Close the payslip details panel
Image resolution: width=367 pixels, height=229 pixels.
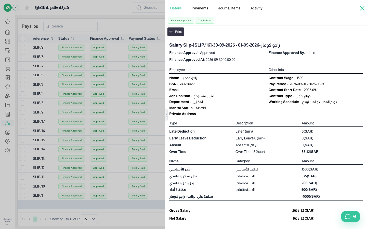362,8
